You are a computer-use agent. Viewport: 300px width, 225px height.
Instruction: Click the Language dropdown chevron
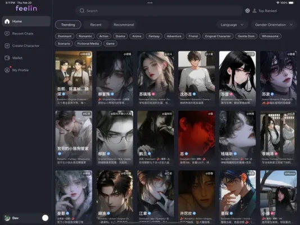pyautogui.click(x=242, y=25)
